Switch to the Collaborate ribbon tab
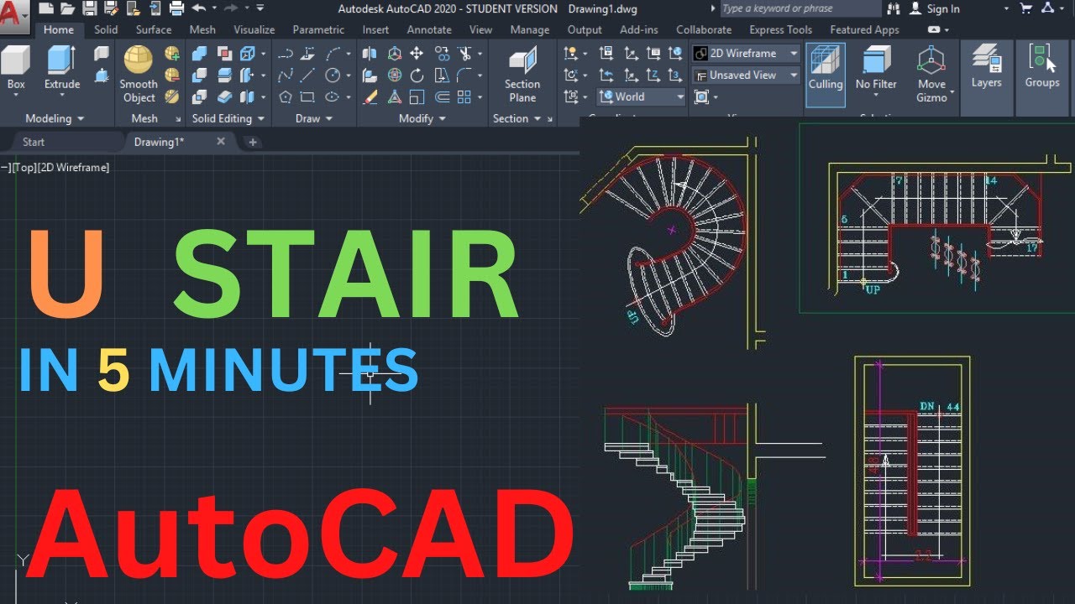The width and height of the screenshot is (1075, 604). (704, 29)
